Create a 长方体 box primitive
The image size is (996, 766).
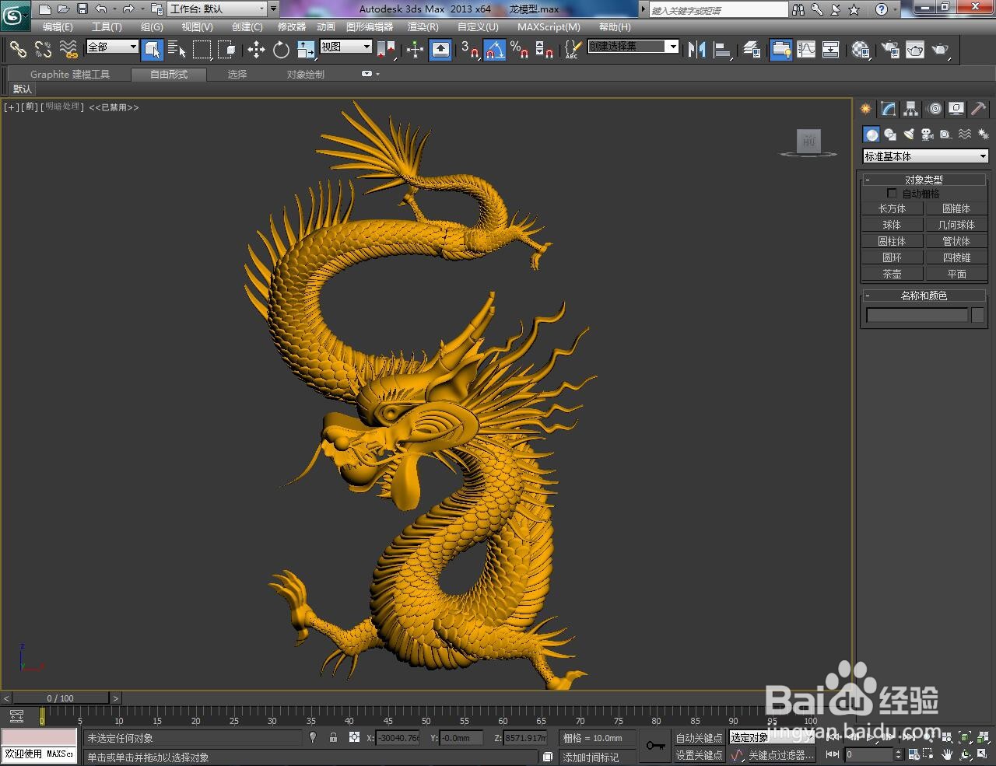(892, 208)
